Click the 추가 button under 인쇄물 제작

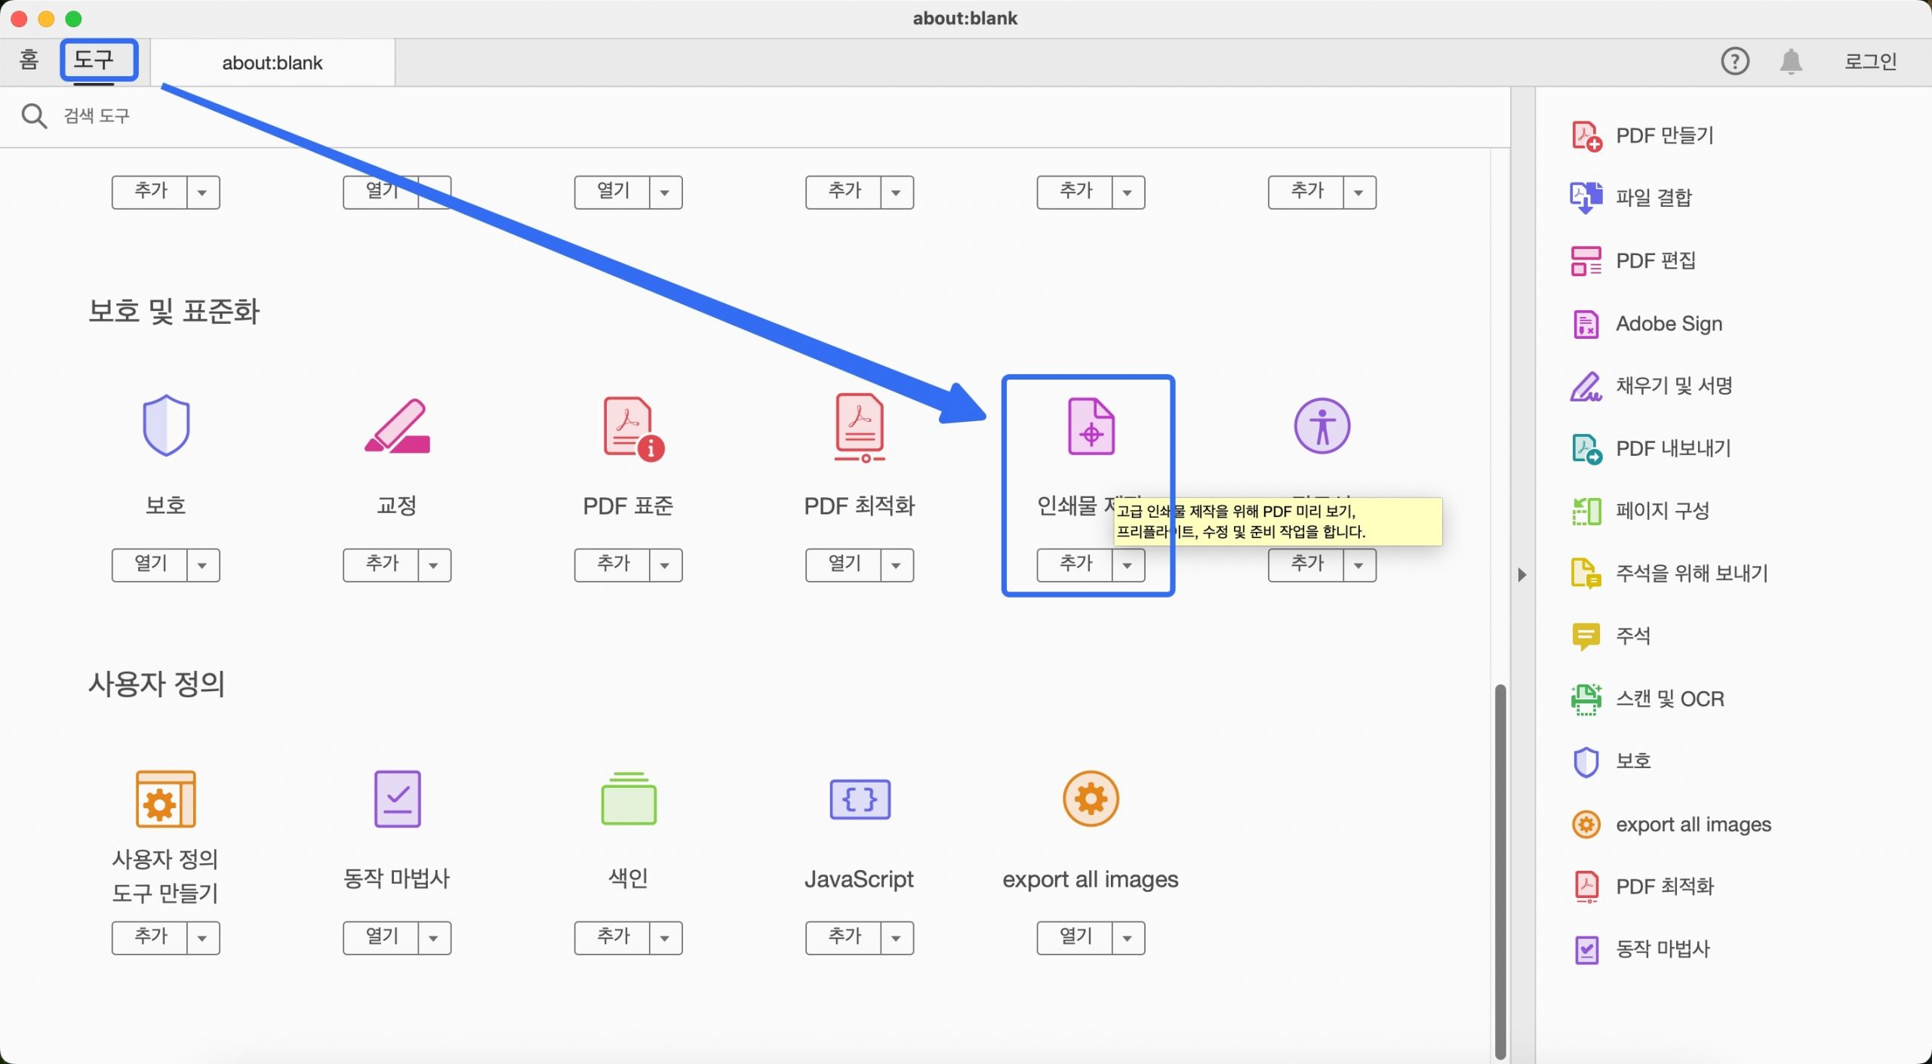1075,564
